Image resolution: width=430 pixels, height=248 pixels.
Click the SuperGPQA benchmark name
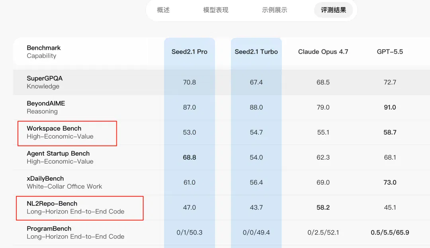(45, 78)
